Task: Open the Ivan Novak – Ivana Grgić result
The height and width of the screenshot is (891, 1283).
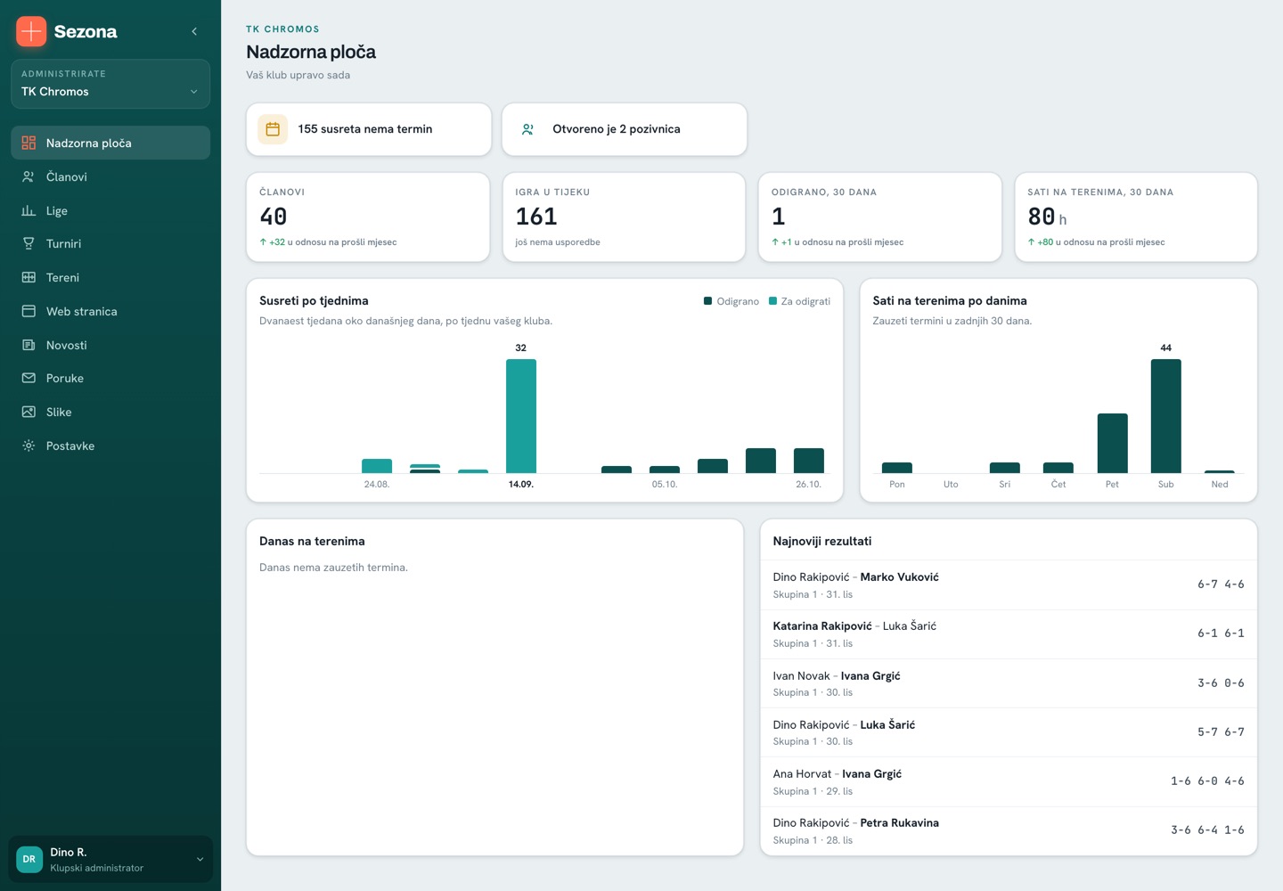Action: [1009, 683]
